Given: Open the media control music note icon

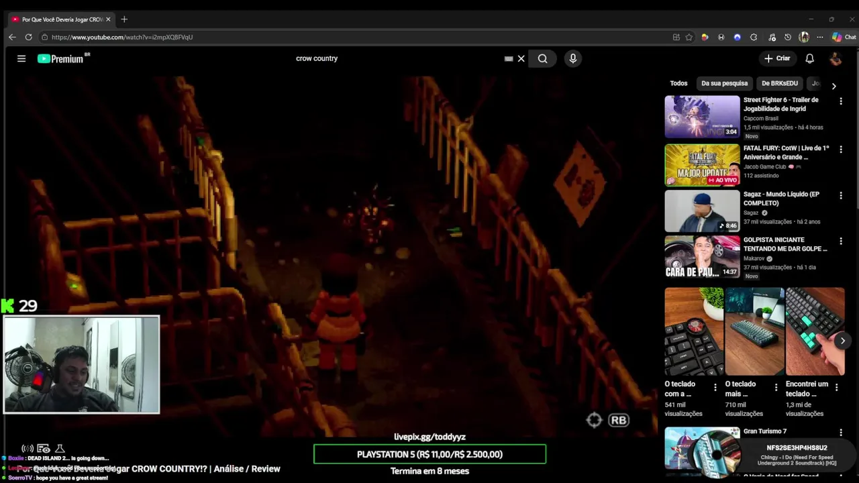Looking at the screenshot, I should pyautogui.click(x=772, y=37).
